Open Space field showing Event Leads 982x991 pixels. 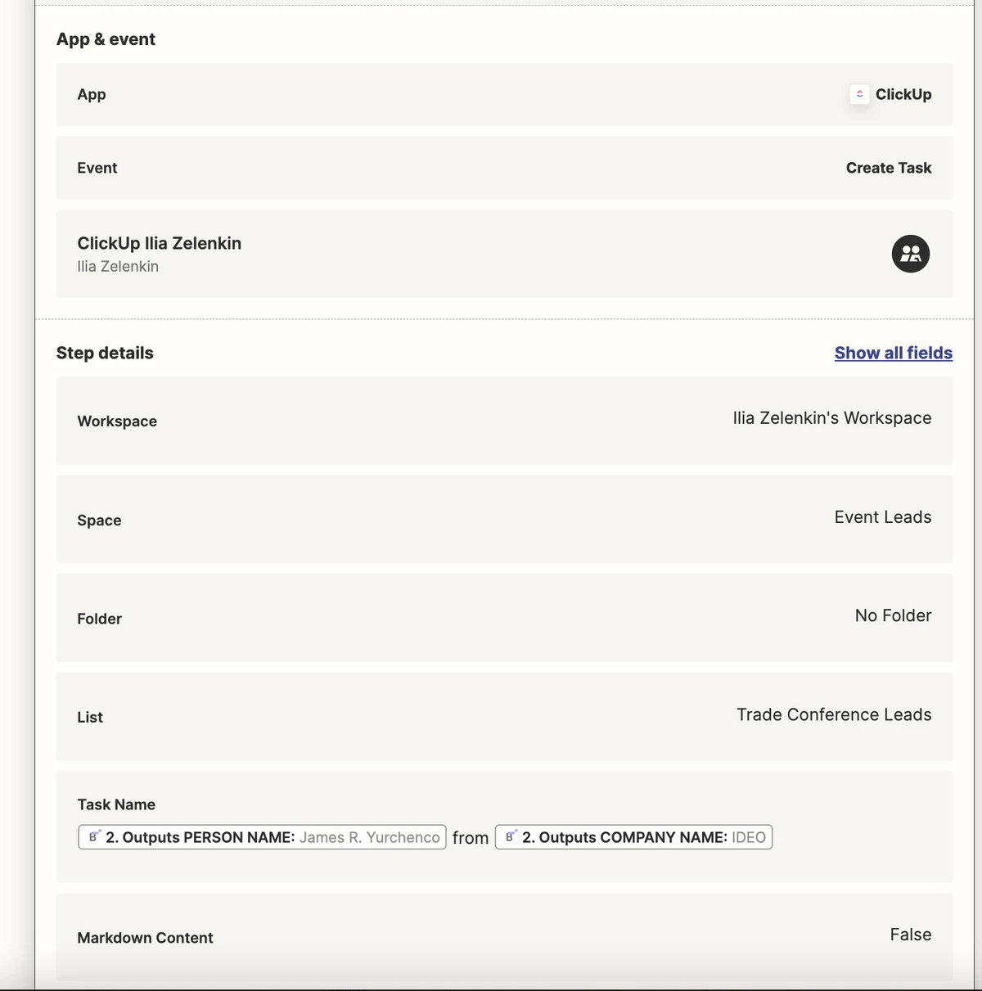tap(504, 519)
